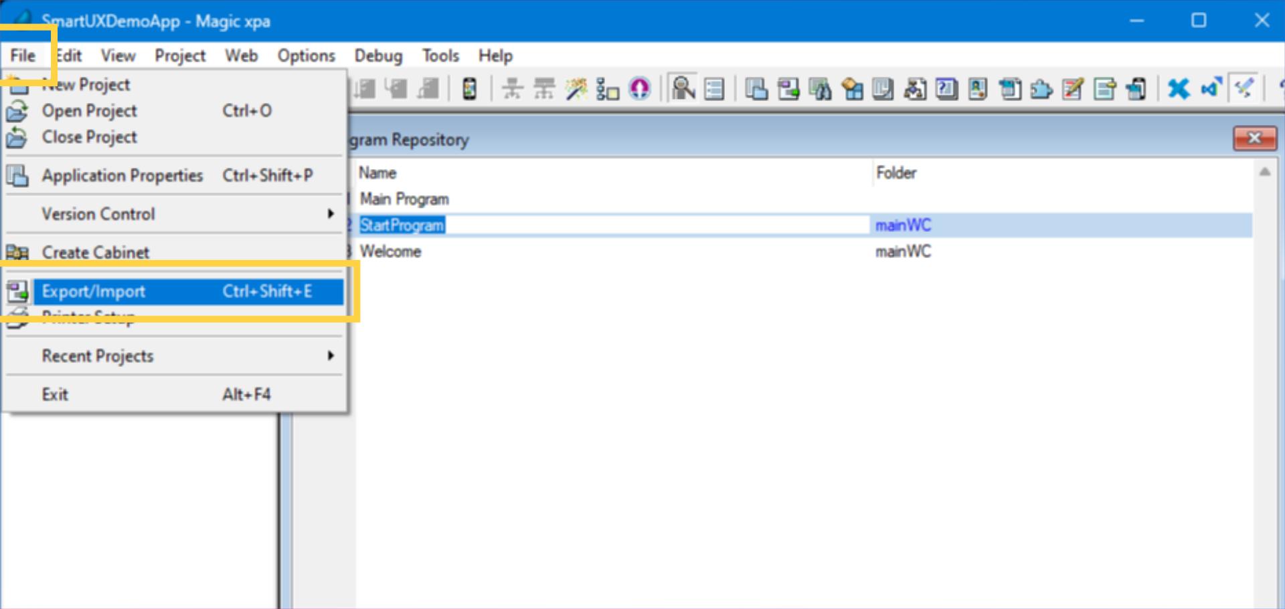Expand the Version Control submenu

click(x=174, y=214)
